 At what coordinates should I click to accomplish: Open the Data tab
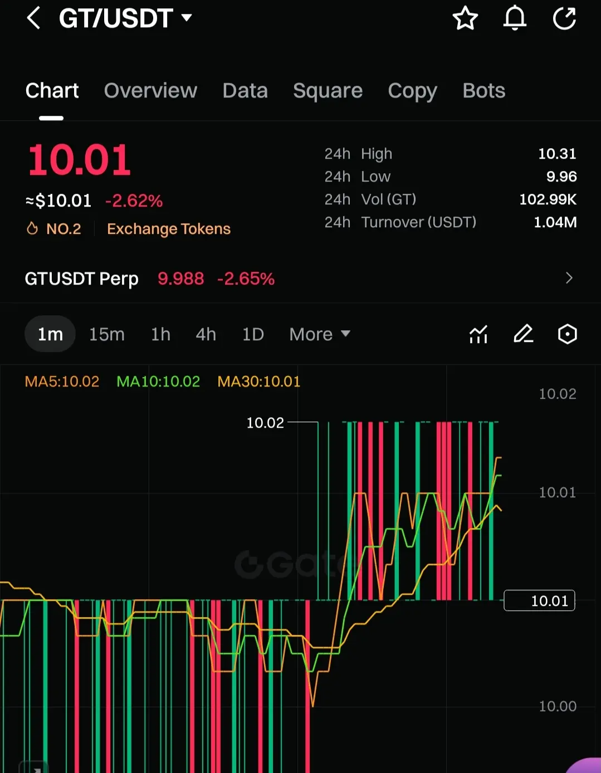click(x=245, y=90)
